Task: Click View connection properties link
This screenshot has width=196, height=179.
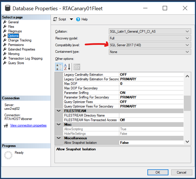Action: (28, 126)
